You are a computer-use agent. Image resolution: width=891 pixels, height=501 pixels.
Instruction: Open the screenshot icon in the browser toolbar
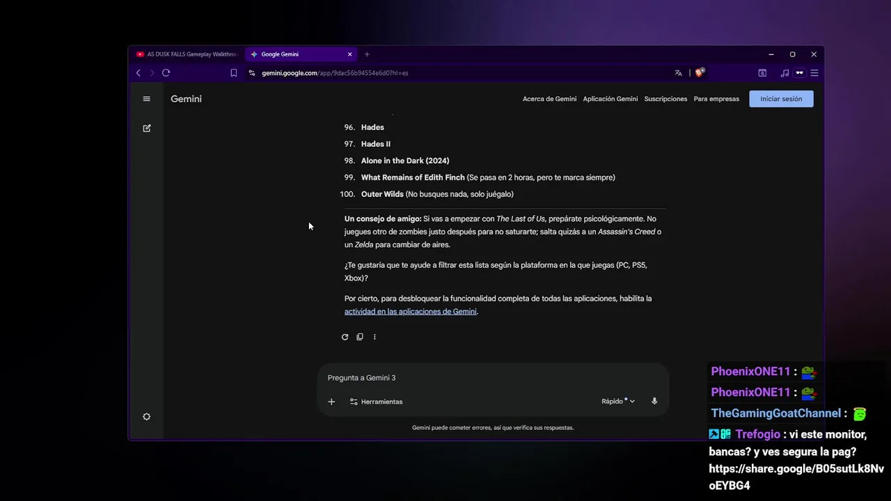(x=762, y=73)
